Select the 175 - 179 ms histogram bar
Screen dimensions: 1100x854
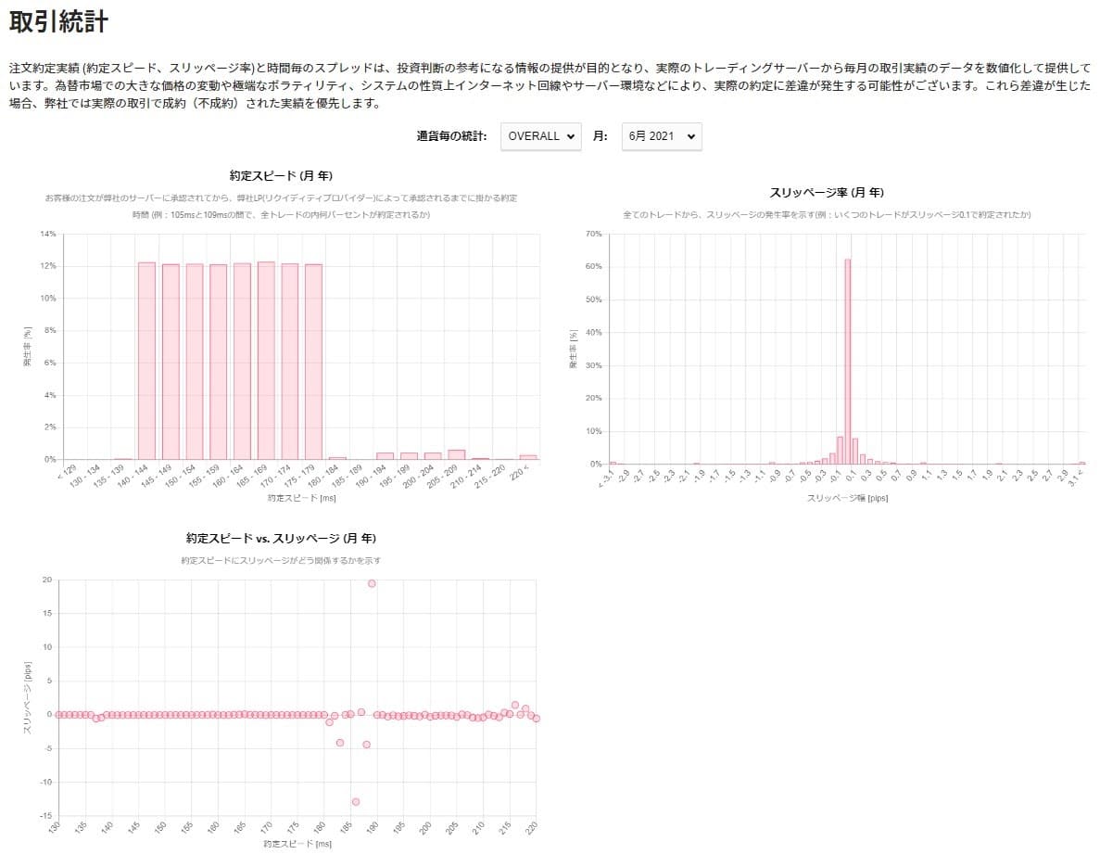coord(313,362)
